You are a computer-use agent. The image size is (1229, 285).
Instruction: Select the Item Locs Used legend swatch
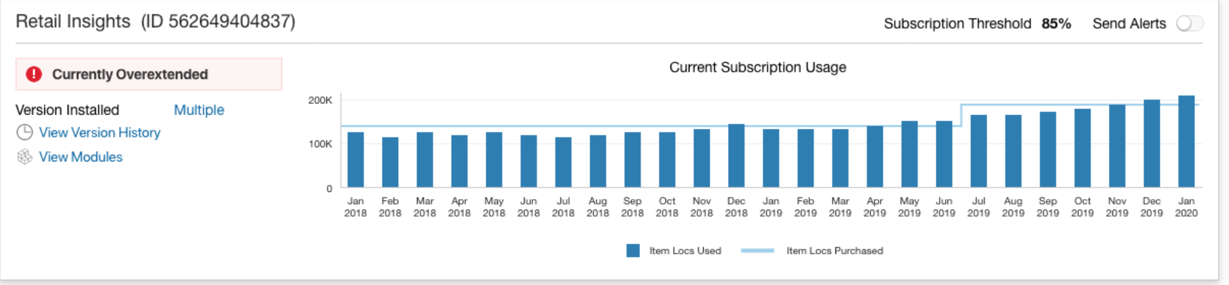633,251
